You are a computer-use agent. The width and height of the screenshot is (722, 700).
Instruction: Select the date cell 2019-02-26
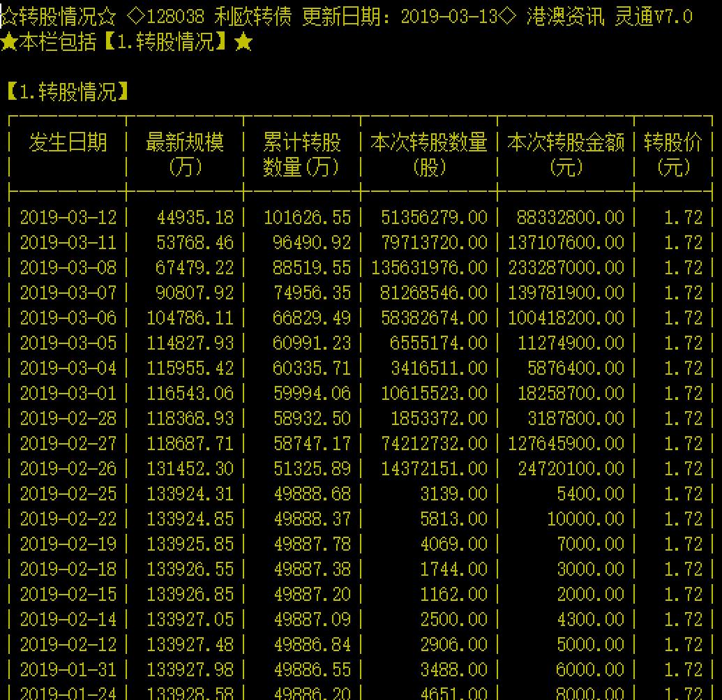pos(68,468)
